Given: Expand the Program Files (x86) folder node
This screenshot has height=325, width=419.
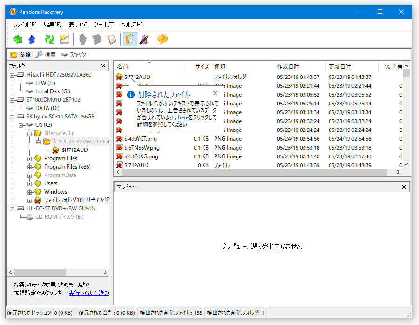Looking at the screenshot, I should click(29, 167).
